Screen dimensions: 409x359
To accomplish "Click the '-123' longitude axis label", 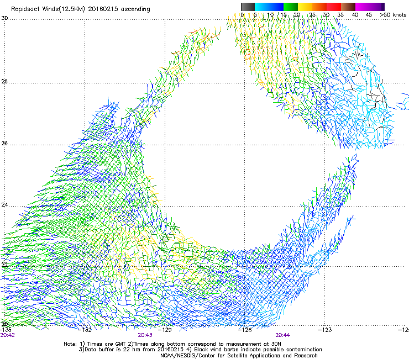I will (x=325, y=330).
